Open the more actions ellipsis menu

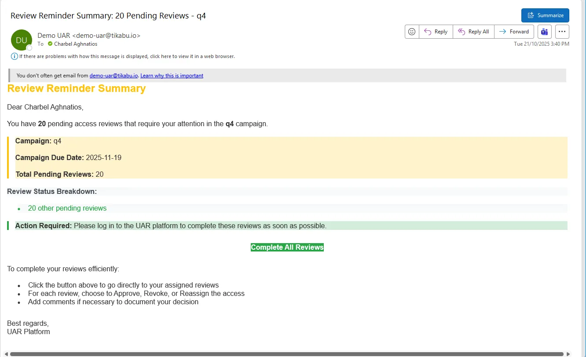[x=562, y=32]
